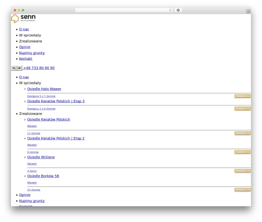
Task: Click the 12 domów link
Action: click(34, 133)
